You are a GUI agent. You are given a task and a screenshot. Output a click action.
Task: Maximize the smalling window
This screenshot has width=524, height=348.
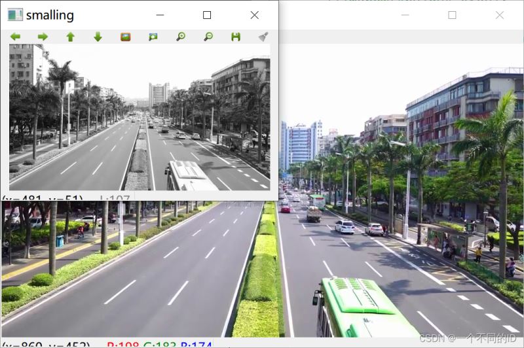(207, 15)
